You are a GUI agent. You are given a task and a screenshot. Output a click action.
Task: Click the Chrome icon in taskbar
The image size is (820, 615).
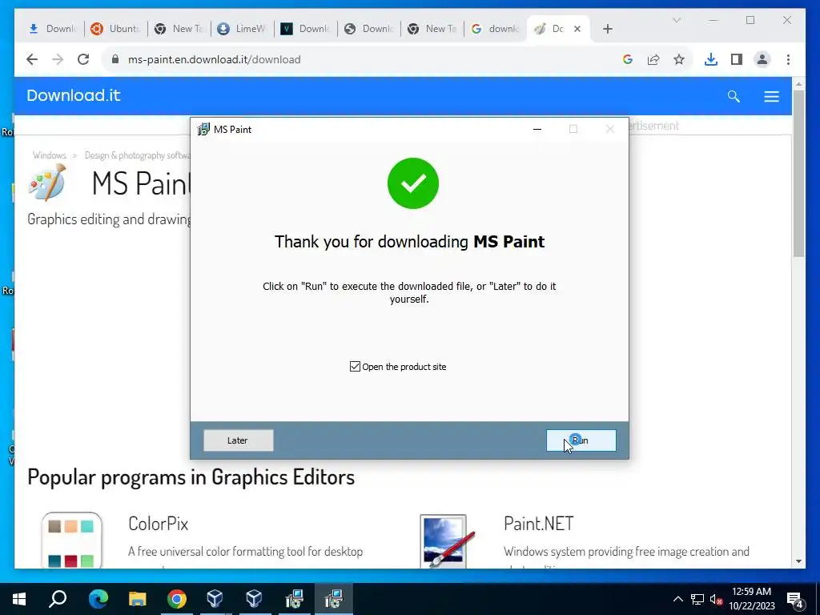[177, 599]
